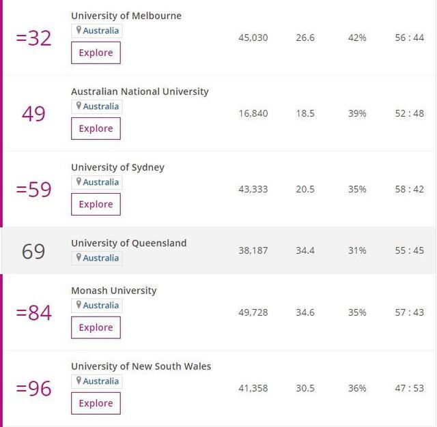Open University of New South Wales link
437x427 pixels.
pos(141,366)
